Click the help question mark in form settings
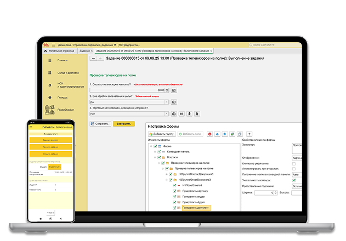346x241 pixels. coord(249,134)
